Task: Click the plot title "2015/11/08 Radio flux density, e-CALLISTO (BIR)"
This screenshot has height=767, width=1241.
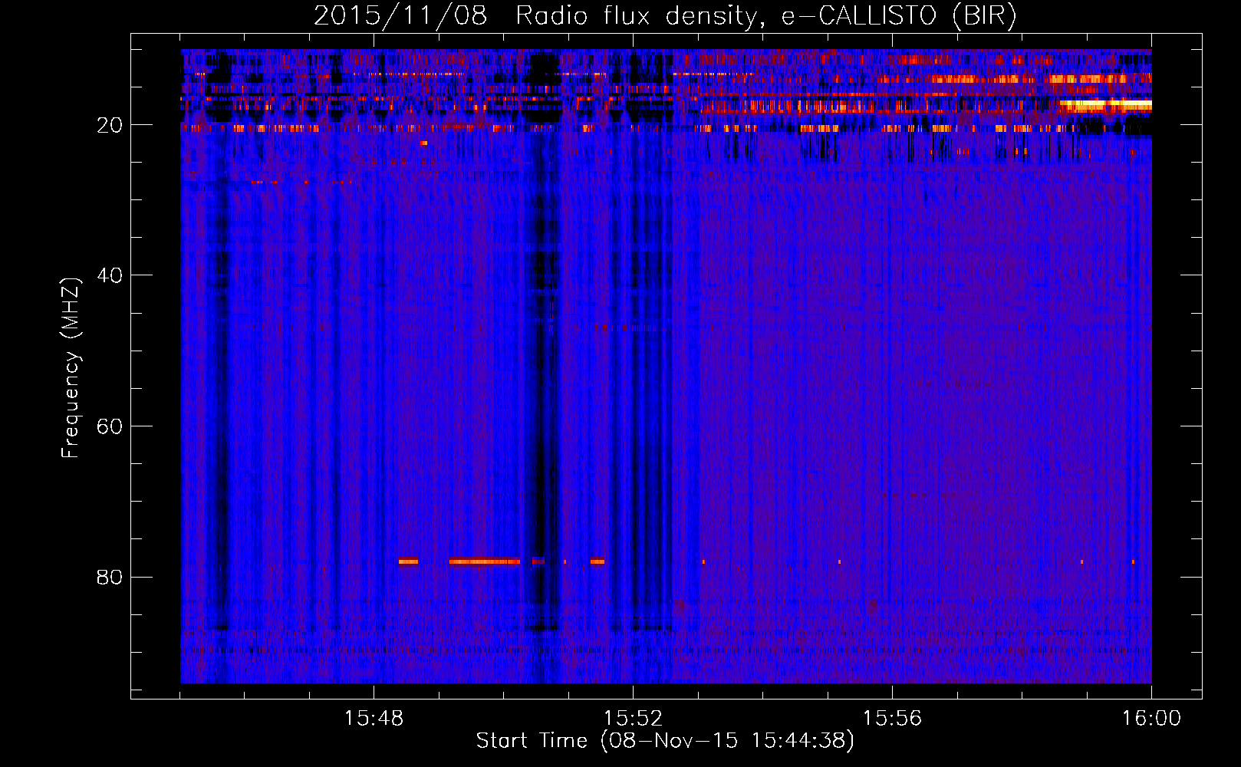Action: [x=665, y=16]
